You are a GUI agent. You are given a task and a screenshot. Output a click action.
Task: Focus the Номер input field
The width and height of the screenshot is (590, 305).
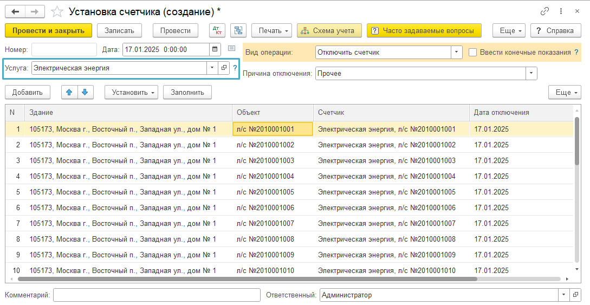click(x=64, y=49)
